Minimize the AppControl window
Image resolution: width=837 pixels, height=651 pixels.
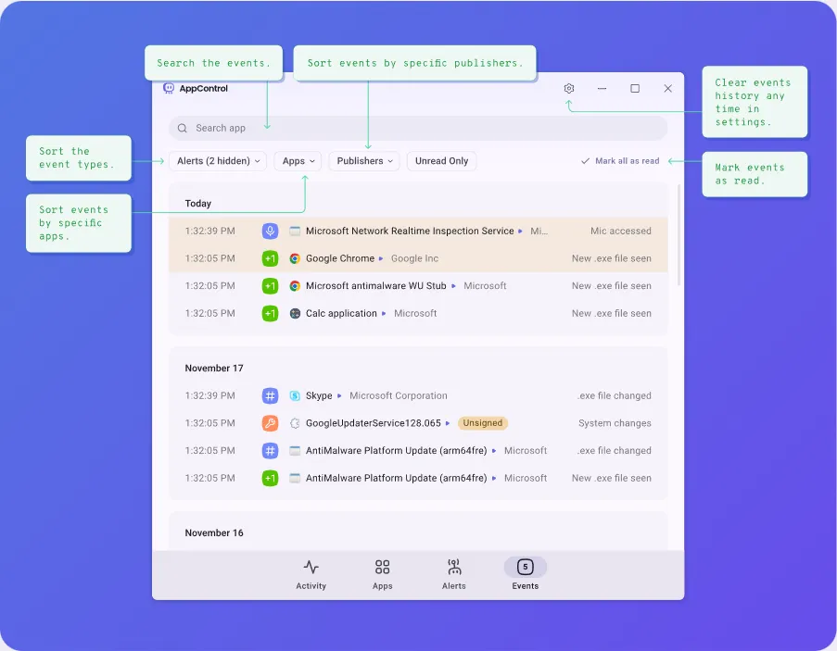pyautogui.click(x=602, y=89)
